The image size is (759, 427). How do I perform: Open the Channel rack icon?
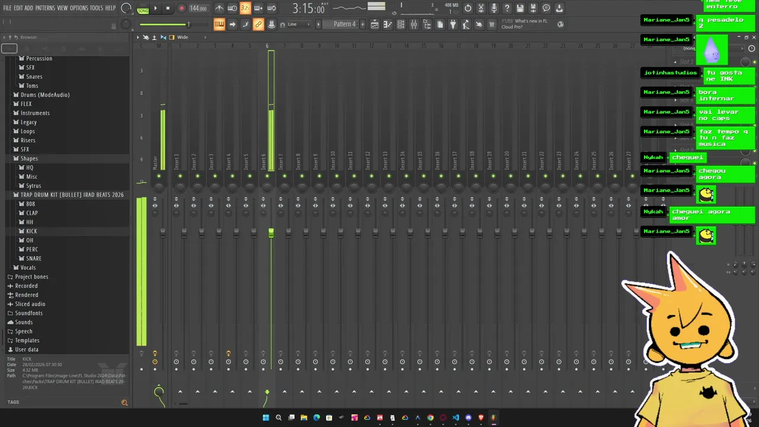401,24
